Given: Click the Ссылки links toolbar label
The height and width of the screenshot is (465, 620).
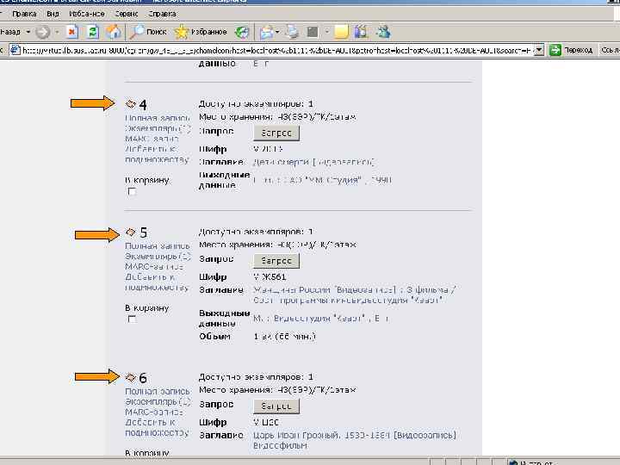Looking at the screenshot, I should tap(611, 50).
